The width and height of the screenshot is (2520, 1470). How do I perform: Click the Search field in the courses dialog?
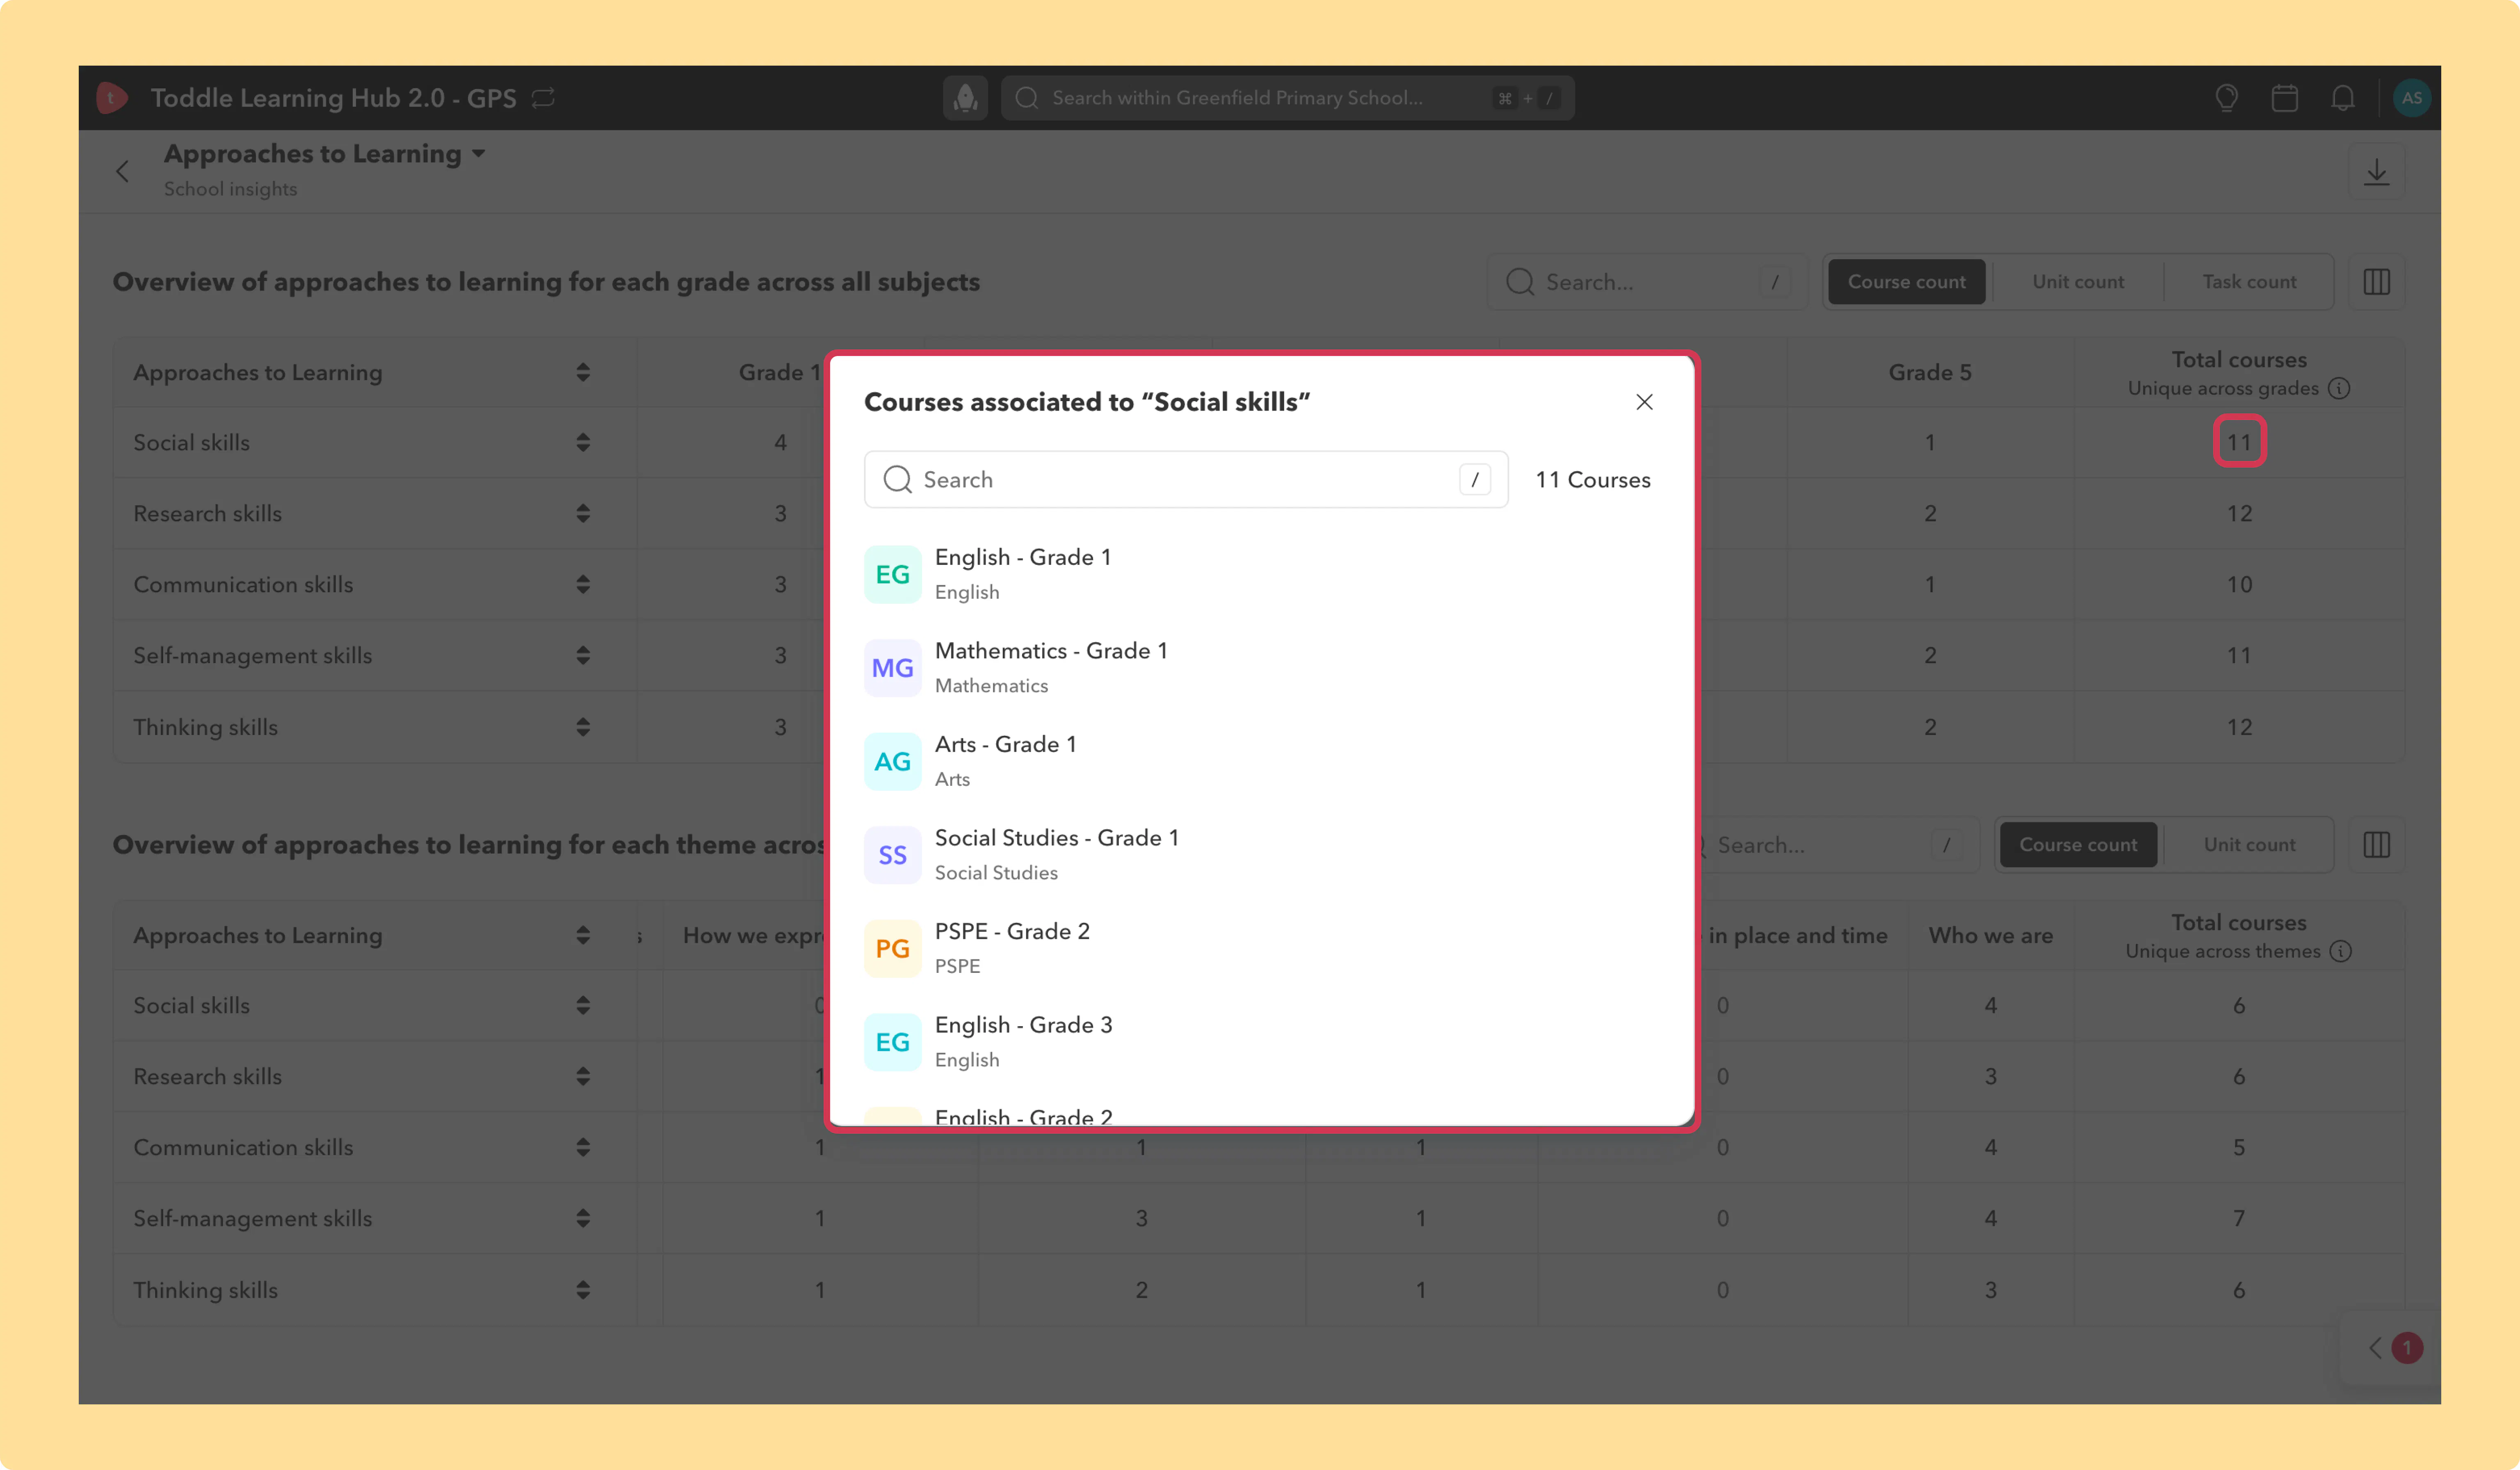(1186, 480)
